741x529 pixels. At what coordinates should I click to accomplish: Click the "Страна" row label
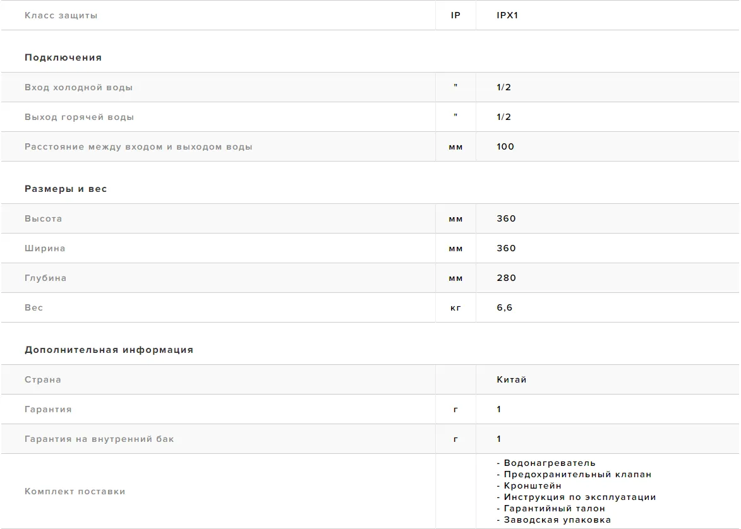(43, 379)
